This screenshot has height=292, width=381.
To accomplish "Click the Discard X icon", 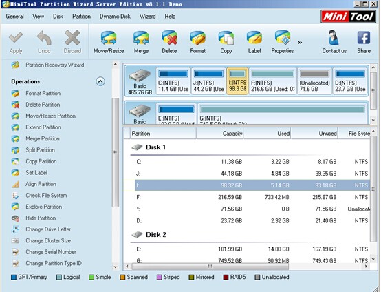I will pyautogui.click(x=72, y=38).
